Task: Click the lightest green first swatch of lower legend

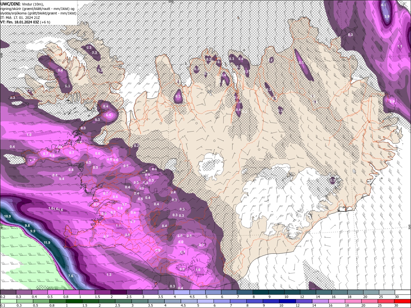Action: click(8, 301)
